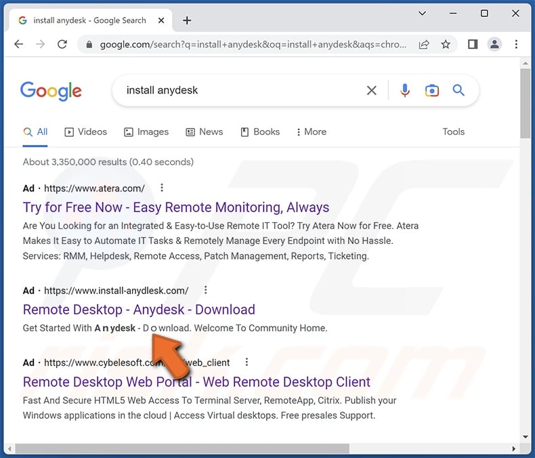Open options menu for atera.com ad
Viewport: 535px width, 458px height.
pos(162,188)
